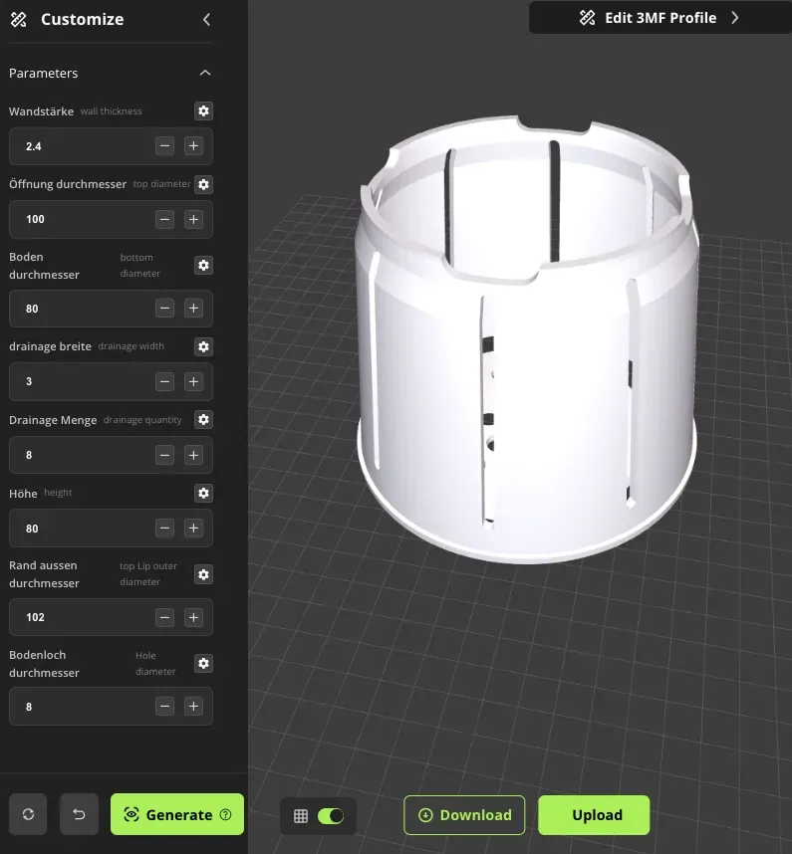Viewport: 792px width, 854px height.
Task: Increase Boden durchmesser with plus
Action: point(193,309)
